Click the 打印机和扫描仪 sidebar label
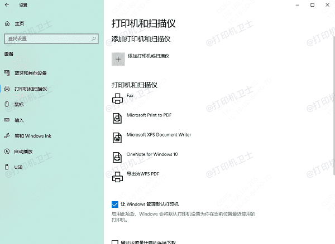The width and height of the screenshot is (335, 244). [x=31, y=89]
